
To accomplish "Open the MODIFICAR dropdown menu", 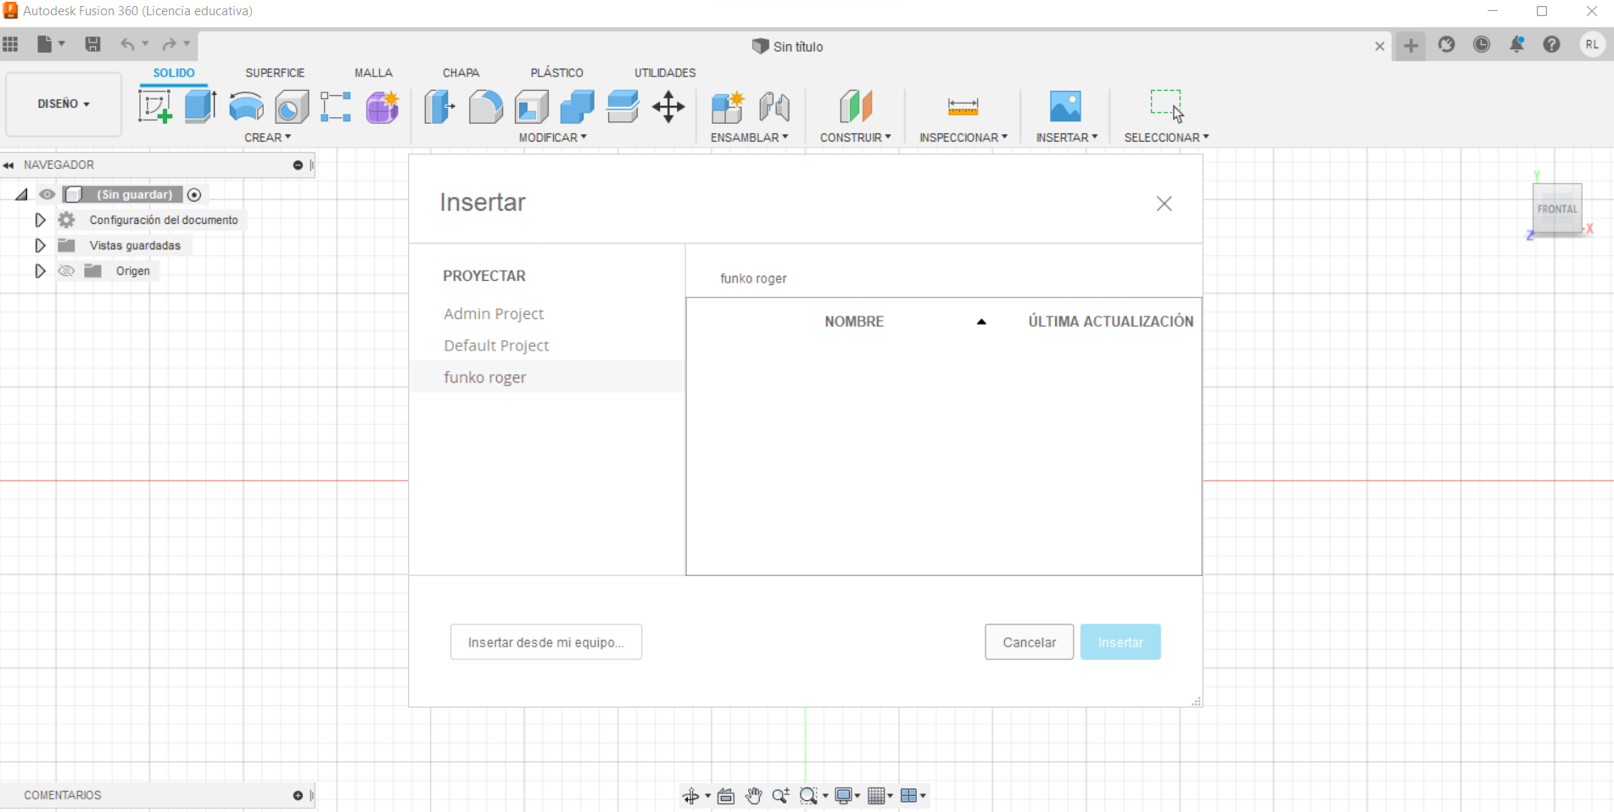I will (553, 137).
